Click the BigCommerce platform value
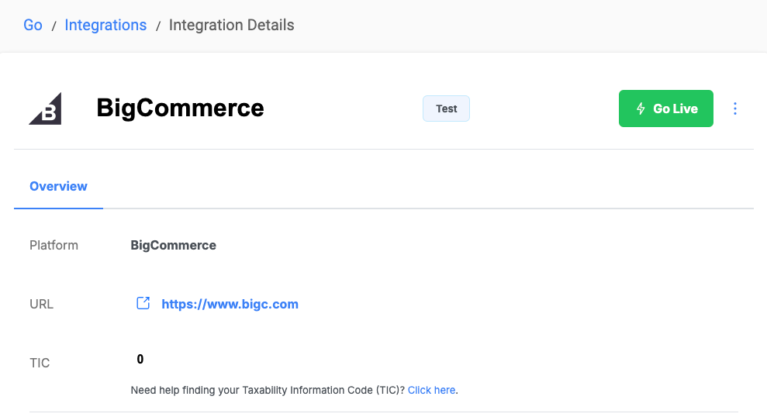Viewport: 767px width, 417px height. click(x=173, y=245)
